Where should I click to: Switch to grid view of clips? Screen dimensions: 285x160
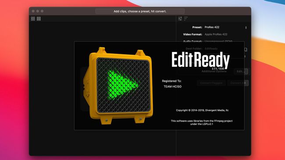(x=33, y=19)
